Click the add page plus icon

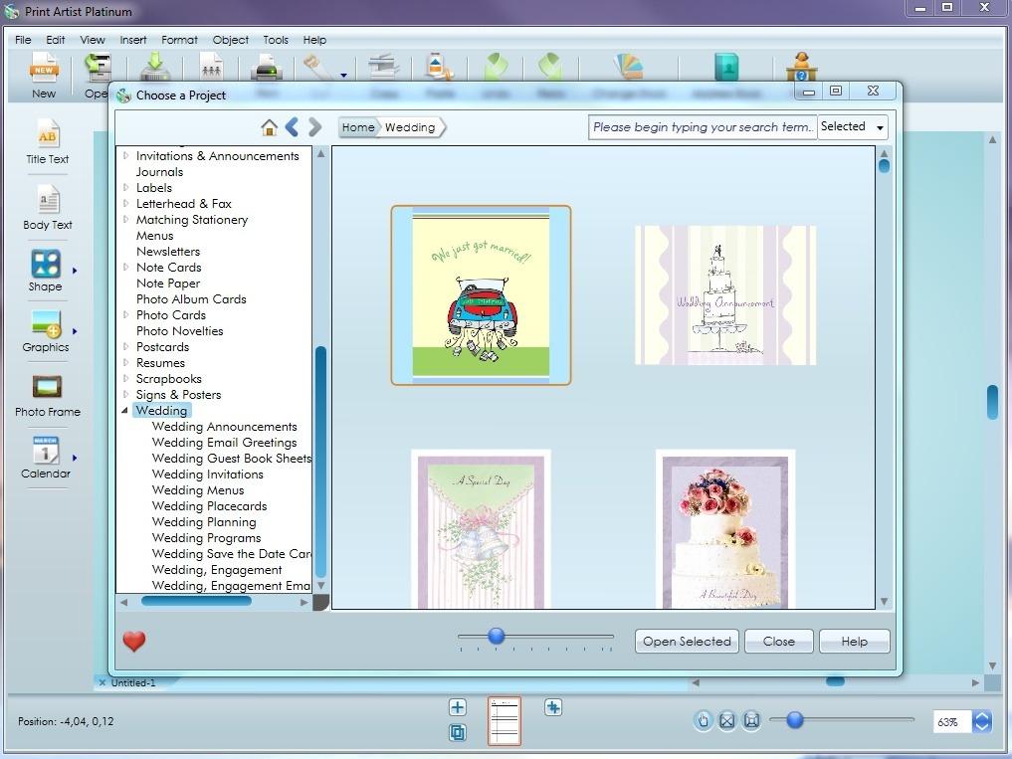(458, 707)
